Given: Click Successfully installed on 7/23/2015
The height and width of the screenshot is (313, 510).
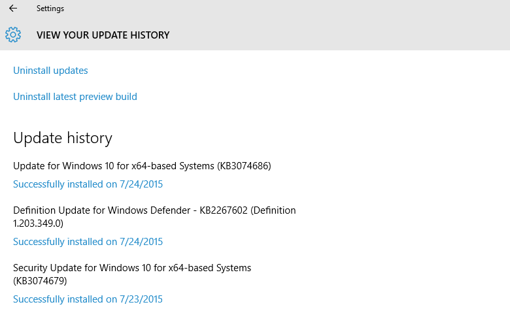Looking at the screenshot, I should [x=88, y=299].
